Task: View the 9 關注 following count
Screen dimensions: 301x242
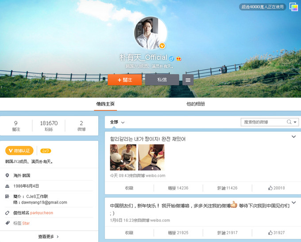Action: click(16, 126)
